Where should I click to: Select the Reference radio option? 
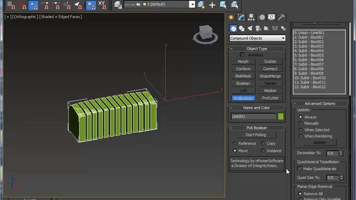click(x=235, y=143)
